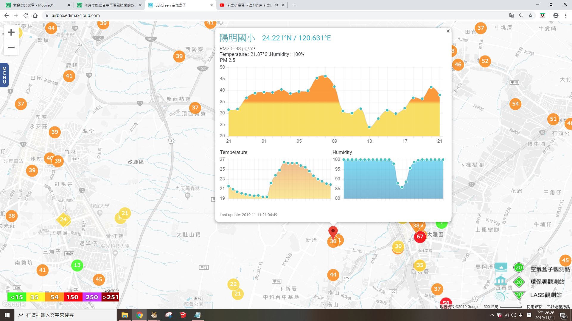Viewport: 572px width, 321px height.
Task: Zoom out the map with minus button
Action: tap(11, 48)
